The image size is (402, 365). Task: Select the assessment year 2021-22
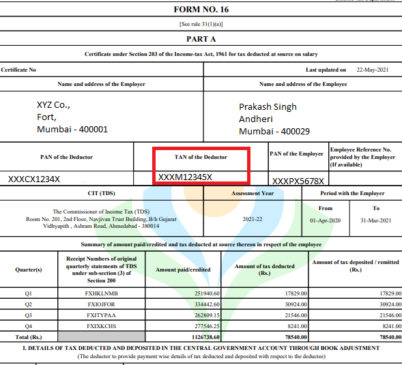point(253,219)
